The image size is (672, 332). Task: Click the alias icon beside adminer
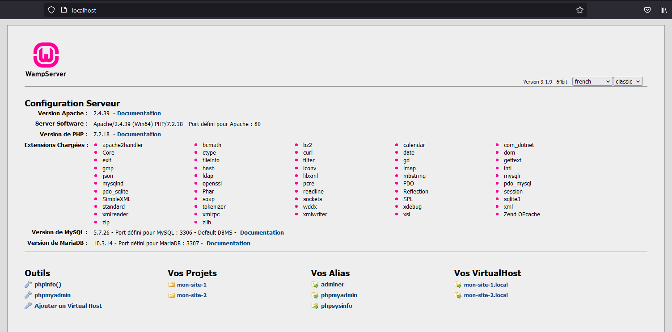315,285
